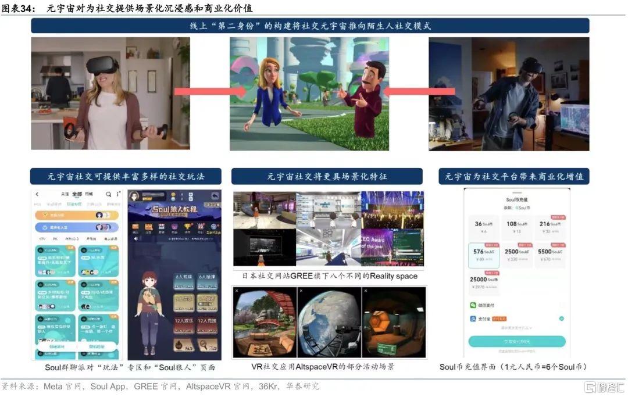Open search with the magnifier icon

tap(108, 194)
